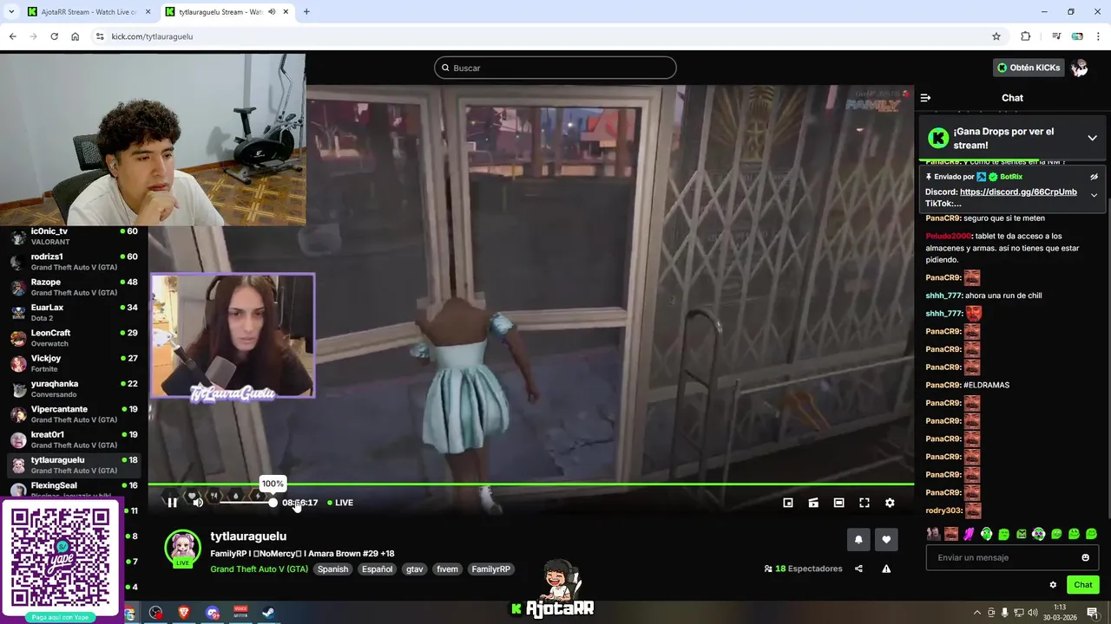
Task: Click the Enviar un mensaje field
Action: click(x=1012, y=557)
